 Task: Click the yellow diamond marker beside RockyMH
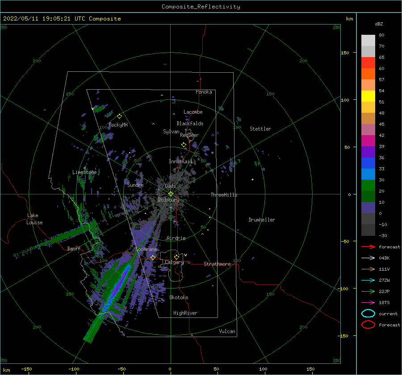(x=119, y=116)
